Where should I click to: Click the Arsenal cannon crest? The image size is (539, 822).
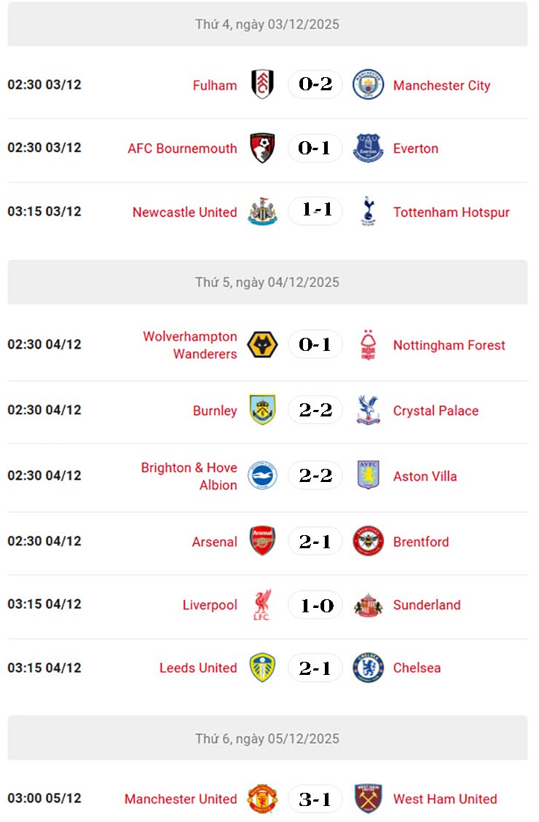tap(262, 541)
